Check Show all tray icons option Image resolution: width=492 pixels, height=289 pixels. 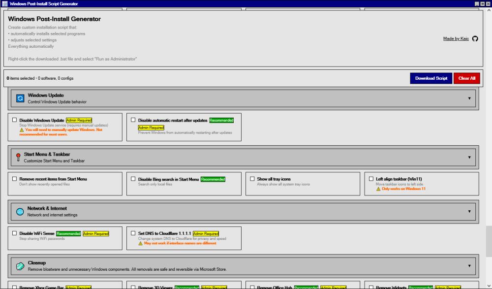(x=252, y=179)
